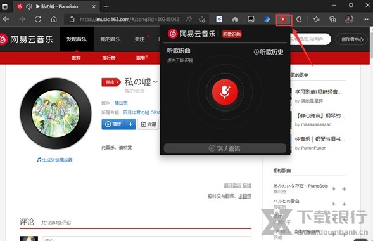Image resolution: width=373 pixels, height=241 pixels.
Task: Open the browser collections icon
Action: (x=332, y=19)
